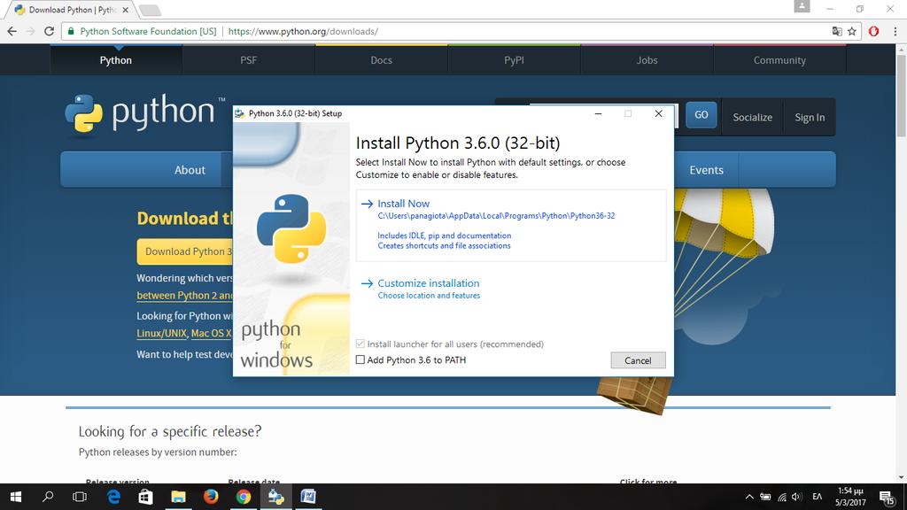The width and height of the screenshot is (907, 510).
Task: Click the browser address bar URL
Action: tap(303, 31)
